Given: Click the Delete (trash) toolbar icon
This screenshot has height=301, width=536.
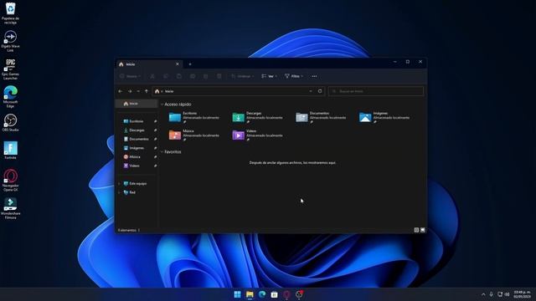Looking at the screenshot, I should [x=219, y=76].
